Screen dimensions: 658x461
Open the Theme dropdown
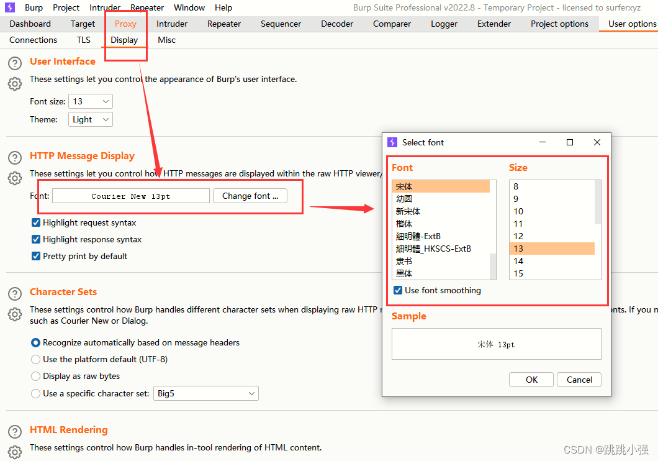[91, 120]
